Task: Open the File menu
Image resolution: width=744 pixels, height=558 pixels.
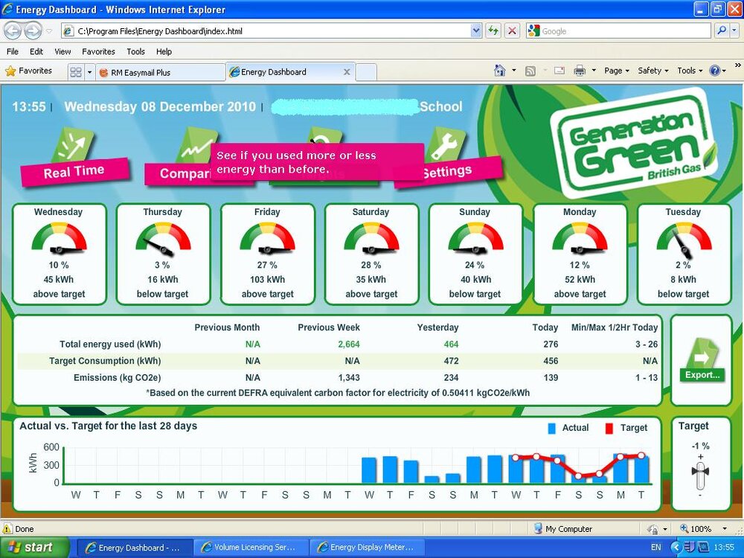Action: (13, 51)
